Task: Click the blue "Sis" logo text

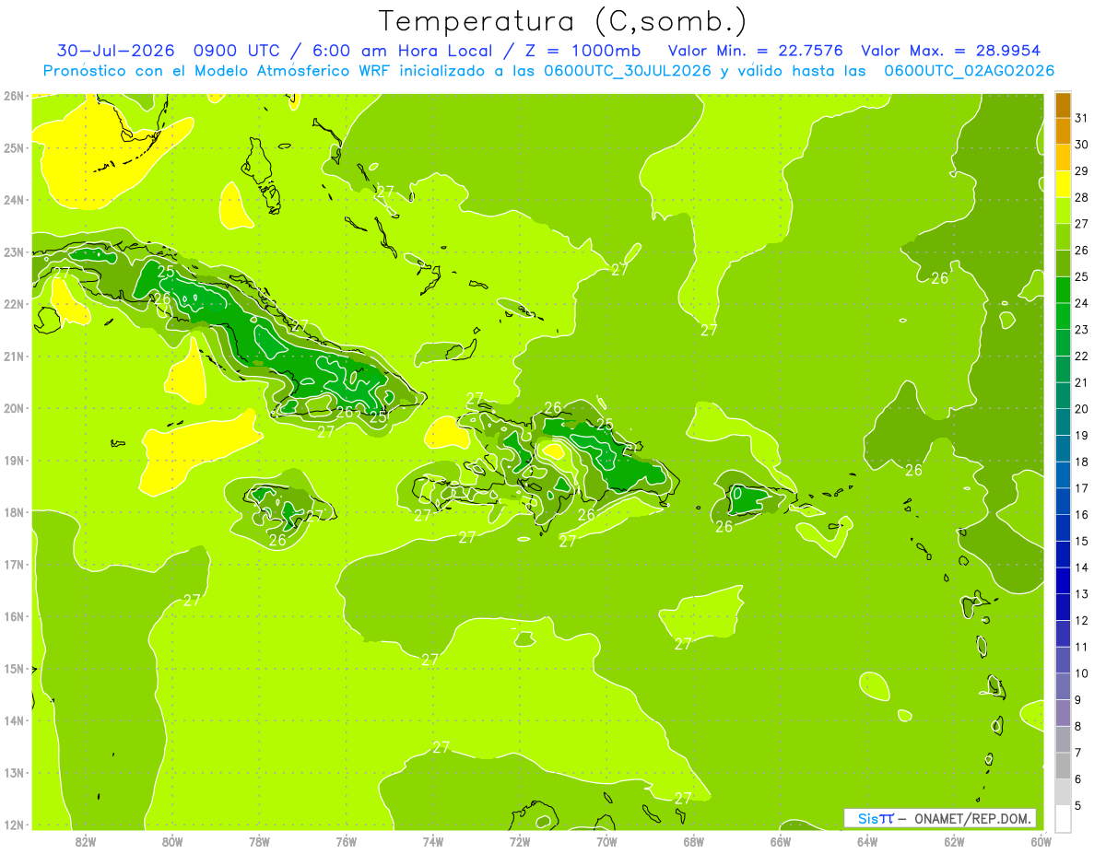Action: pyautogui.click(x=867, y=818)
